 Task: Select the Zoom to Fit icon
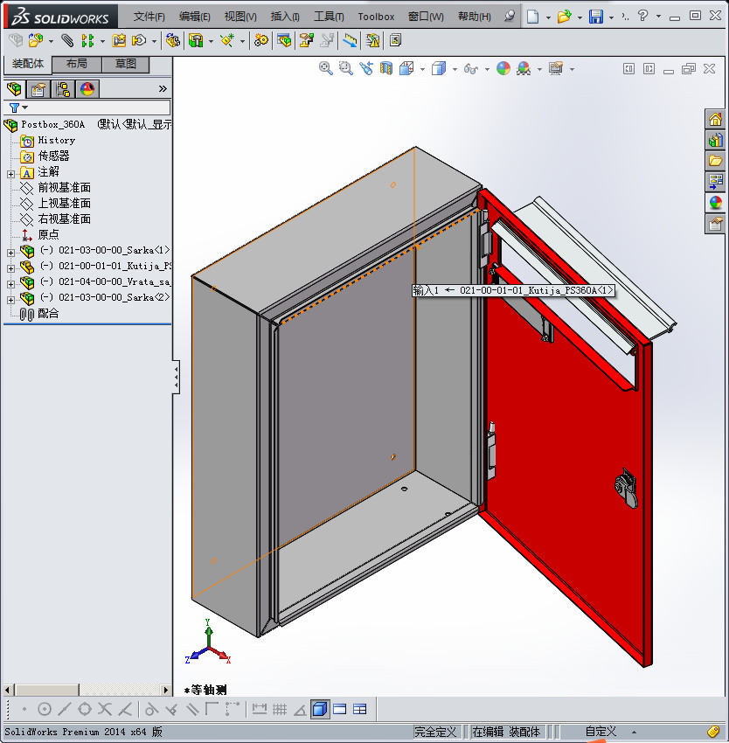tap(325, 68)
